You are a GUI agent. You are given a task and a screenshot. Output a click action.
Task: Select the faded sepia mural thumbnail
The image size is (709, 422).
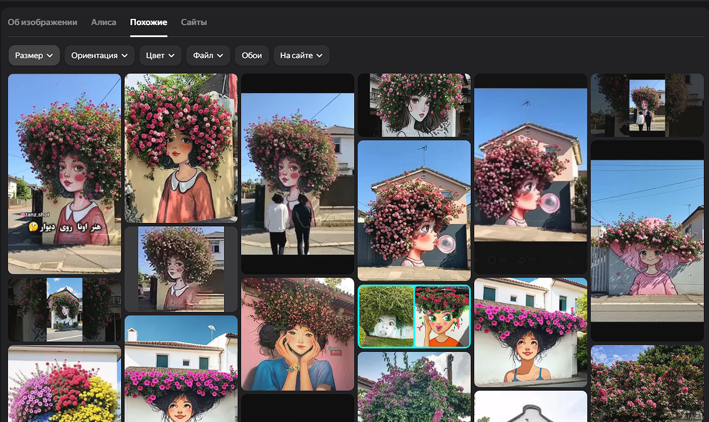(x=181, y=269)
